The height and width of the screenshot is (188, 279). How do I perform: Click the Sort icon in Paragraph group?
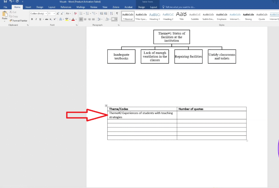tap(111, 13)
